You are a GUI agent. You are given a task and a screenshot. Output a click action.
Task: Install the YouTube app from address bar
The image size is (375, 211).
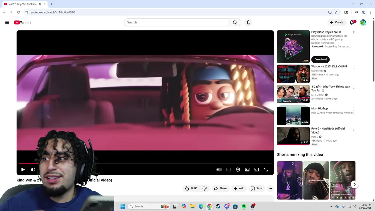(330, 12)
